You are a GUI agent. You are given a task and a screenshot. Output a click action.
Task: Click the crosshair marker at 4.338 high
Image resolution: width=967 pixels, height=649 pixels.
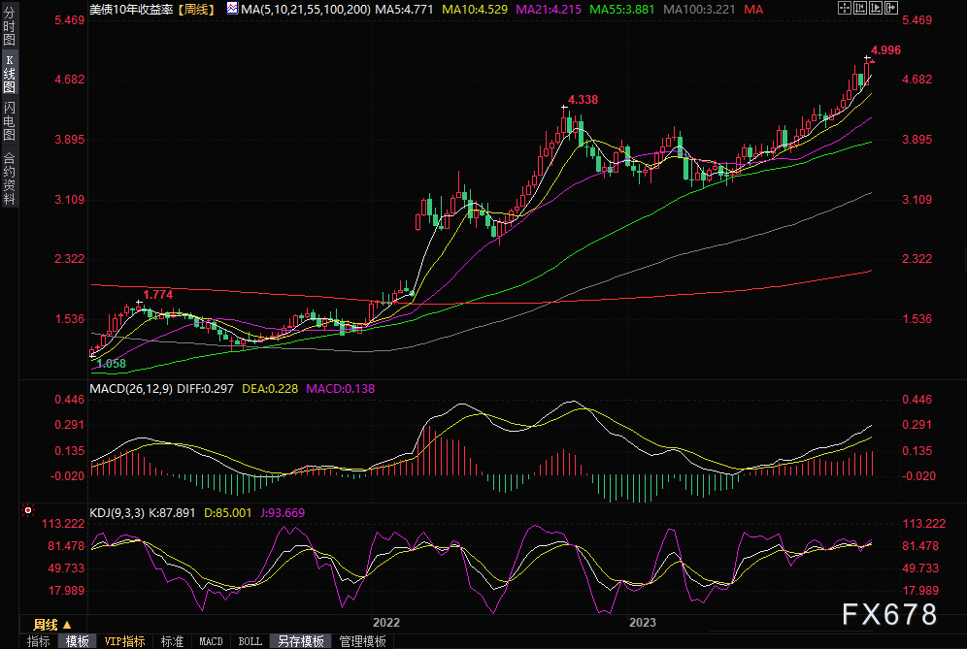click(562, 107)
